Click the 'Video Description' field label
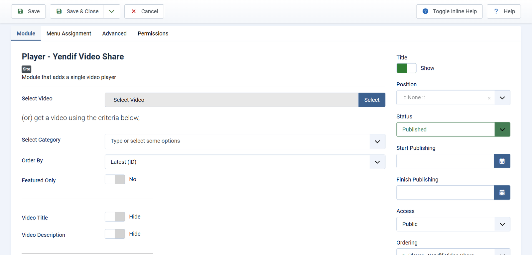The width and height of the screenshot is (532, 255). tap(44, 235)
